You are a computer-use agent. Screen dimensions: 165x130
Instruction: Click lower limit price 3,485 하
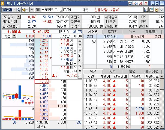pyautogui.click(x=67, y=60)
